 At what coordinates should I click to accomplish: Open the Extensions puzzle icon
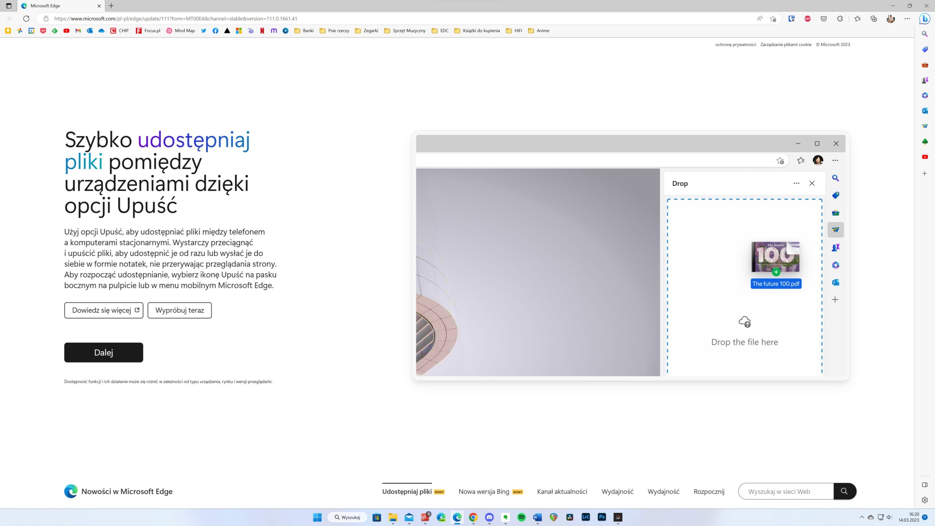pyautogui.click(x=840, y=19)
